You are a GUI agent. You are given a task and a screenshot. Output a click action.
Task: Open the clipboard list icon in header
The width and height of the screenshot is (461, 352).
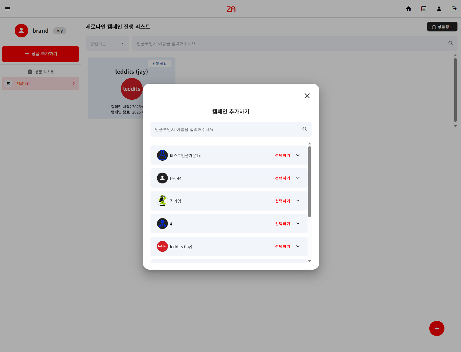click(424, 9)
